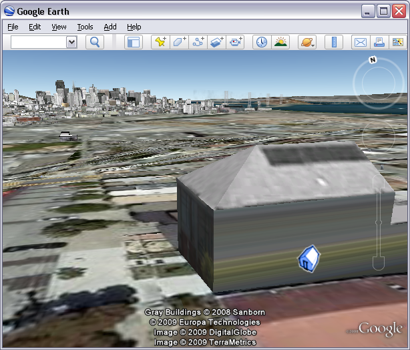Open the planet switcher dropdown
Screen dimensions: 410x350
pos(307,42)
